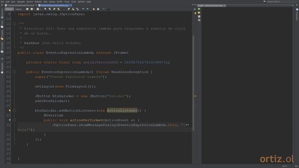Open the Debug menu

[x=52, y=2]
